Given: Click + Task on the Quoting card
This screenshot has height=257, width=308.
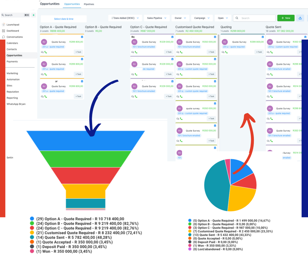Looking at the screenshot, I should tap(259, 52).
